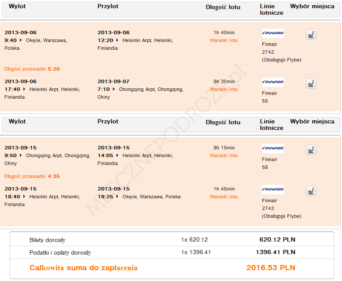Open Warunki lotu for 1h 45min flight
The width and height of the screenshot is (342, 281).
coord(224,197)
